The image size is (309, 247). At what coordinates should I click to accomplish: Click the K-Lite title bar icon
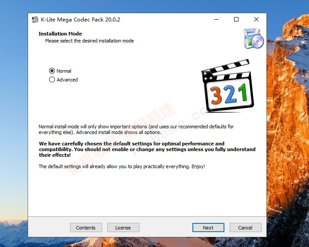point(35,19)
